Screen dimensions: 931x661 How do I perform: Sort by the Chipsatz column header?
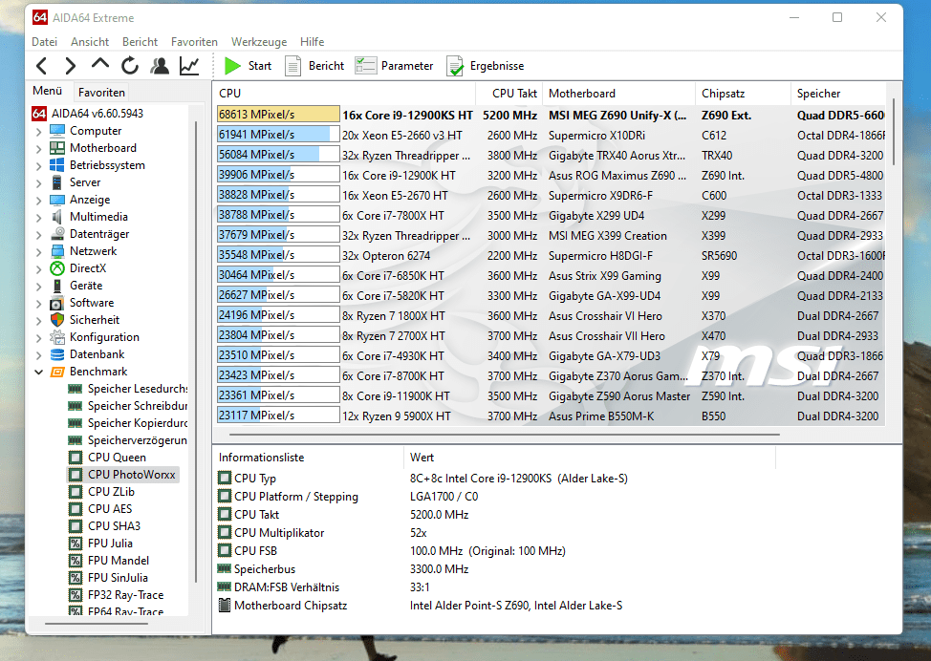[x=743, y=94]
